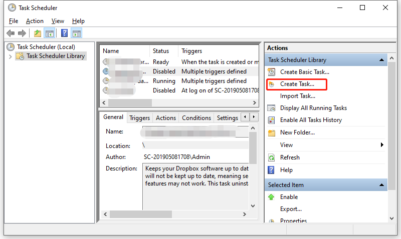The image size is (401, 239).
Task: Collapse the Selected Item actions section
Action: pyautogui.click(x=381, y=185)
